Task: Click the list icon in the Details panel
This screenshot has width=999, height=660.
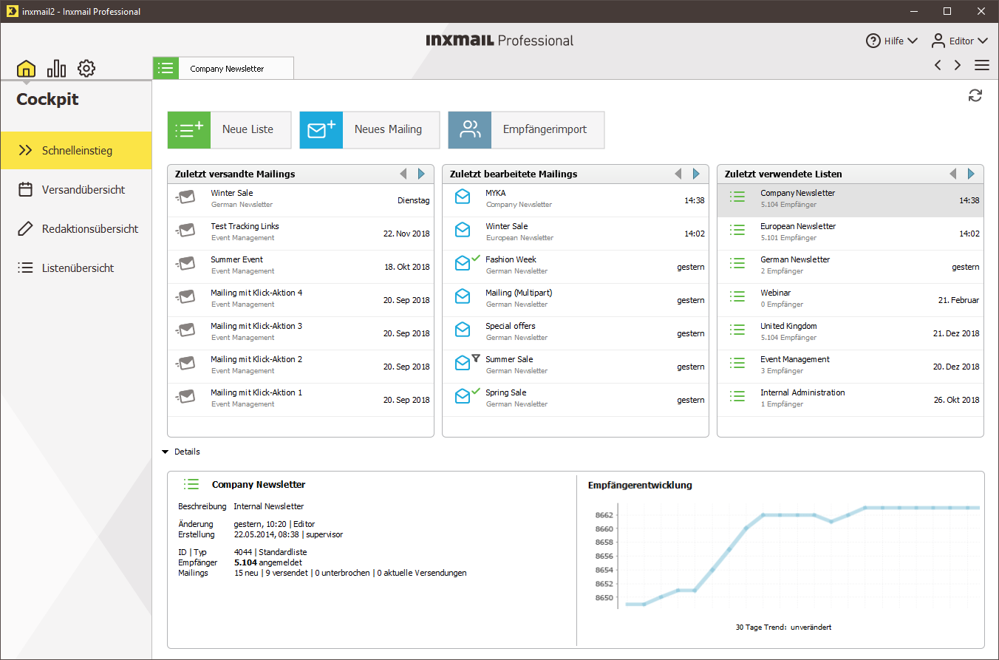Action: 191,484
